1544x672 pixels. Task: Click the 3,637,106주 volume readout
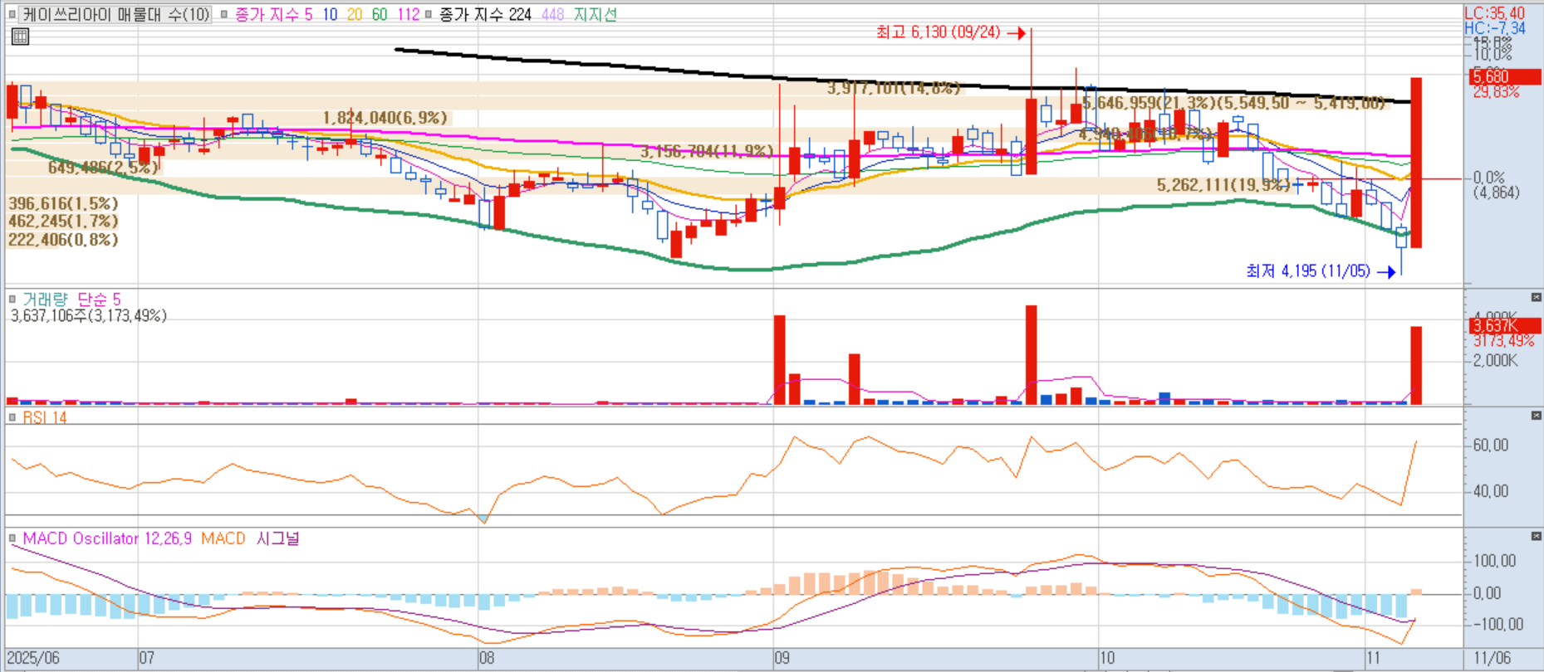88,316
